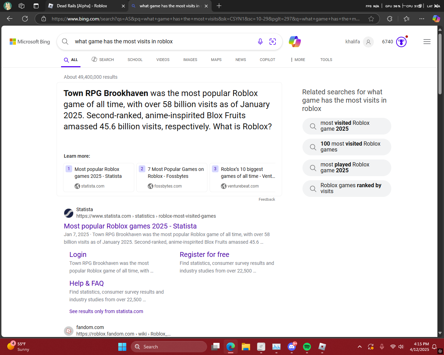The width and height of the screenshot is (444, 355).
Task: Expand the MORE search categories menu
Action: pos(298,60)
